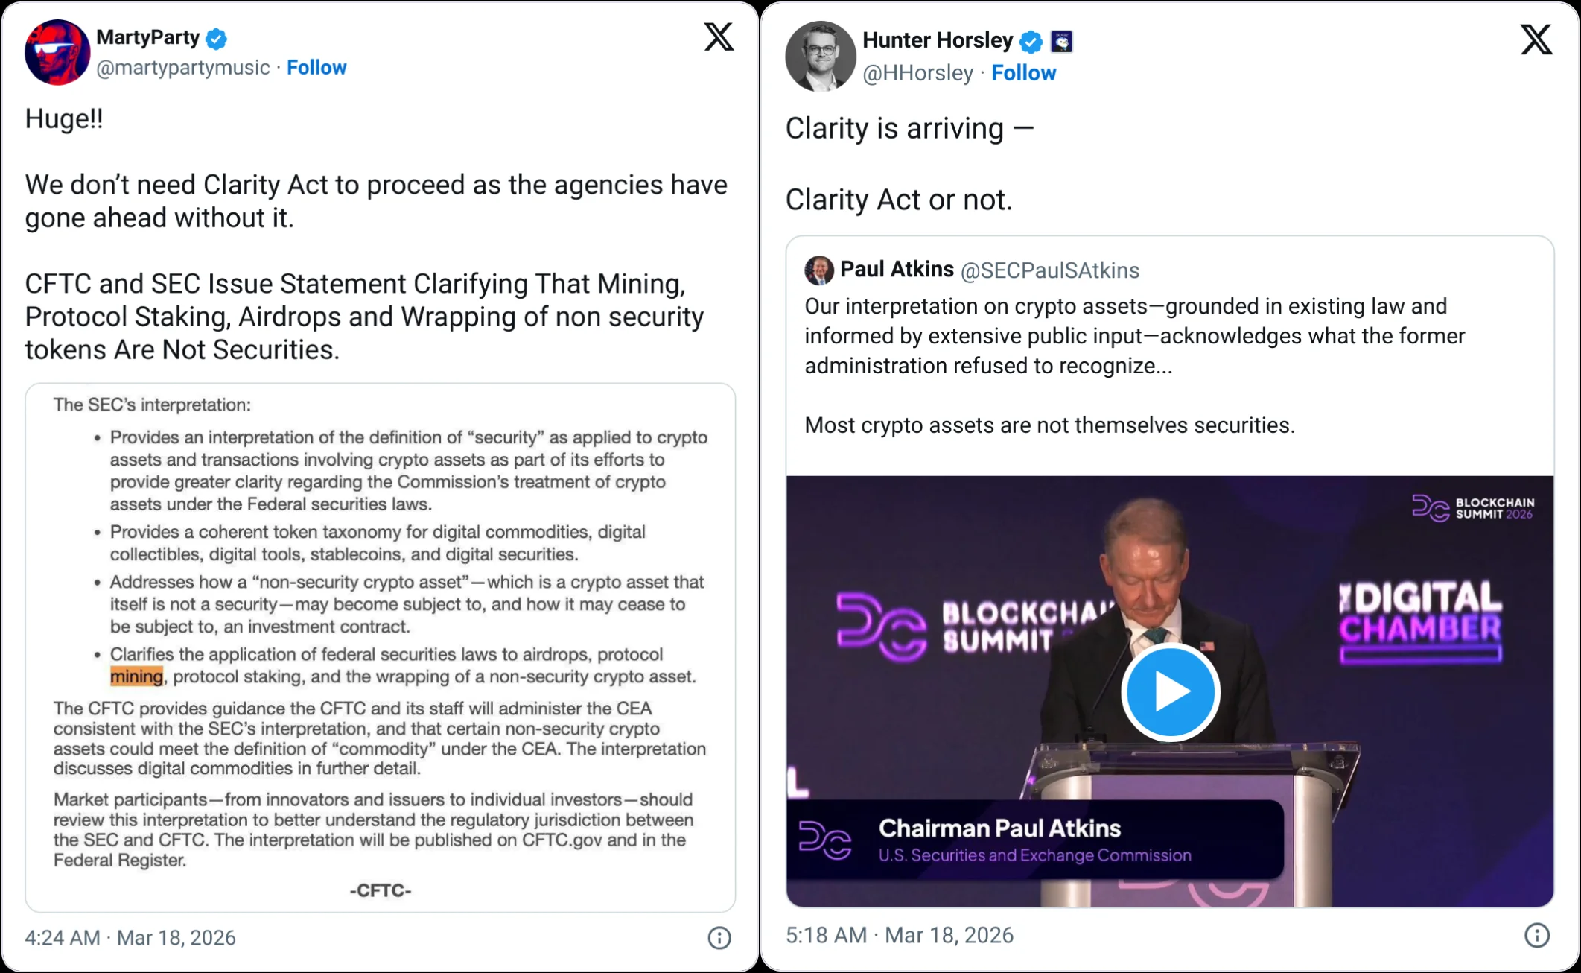Click the X logo on MartyParty's tweet

pos(719,37)
